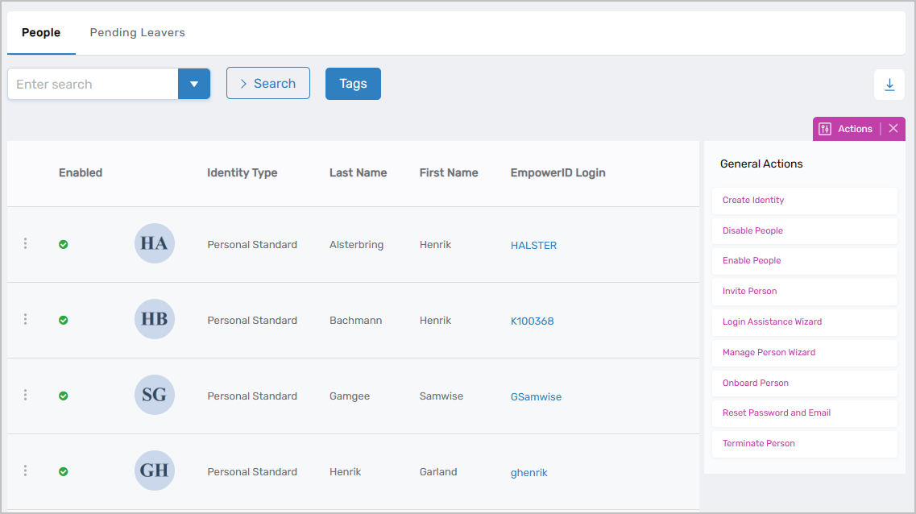Export the people list using the download icon

pos(889,84)
